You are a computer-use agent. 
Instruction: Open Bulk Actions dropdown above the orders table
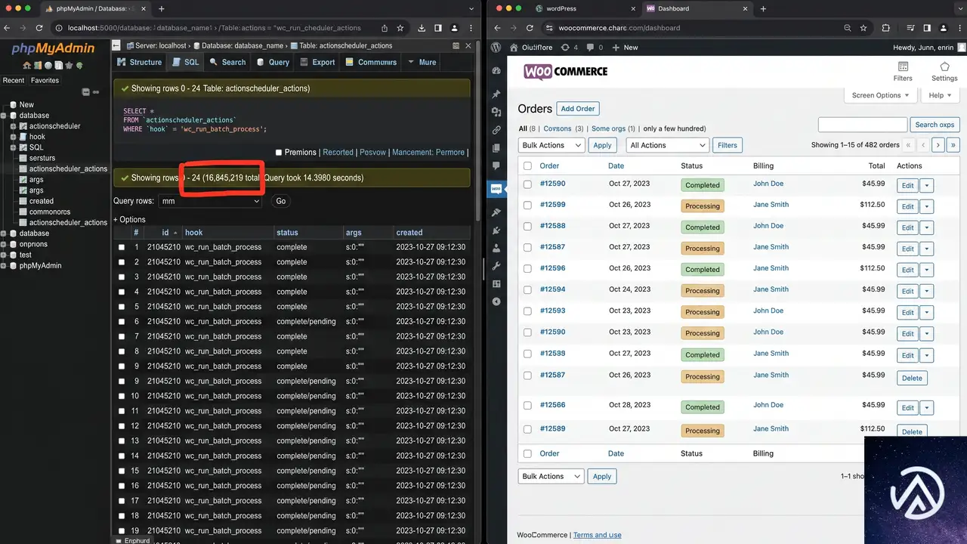[x=551, y=145]
